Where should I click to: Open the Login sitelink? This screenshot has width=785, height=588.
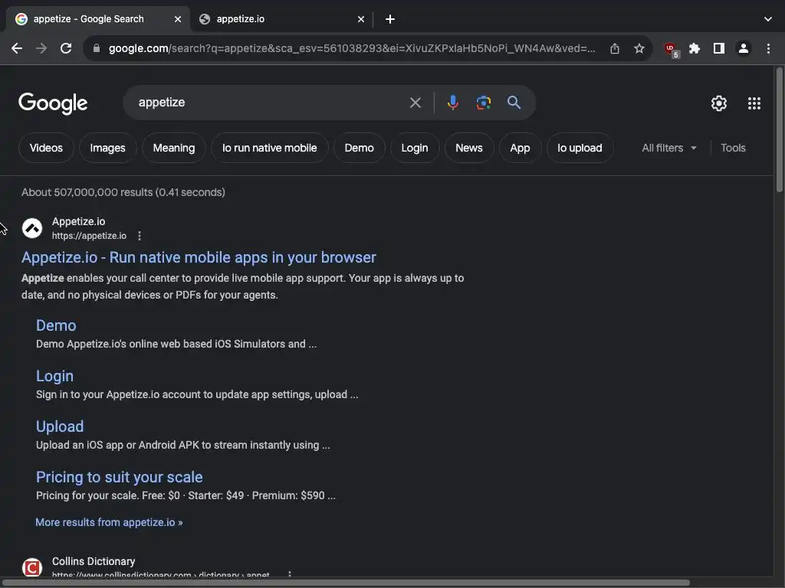(54, 376)
